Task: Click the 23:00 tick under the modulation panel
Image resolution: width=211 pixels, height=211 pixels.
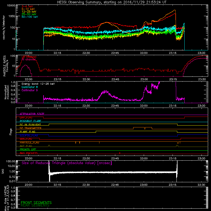Action: (144, 106)
